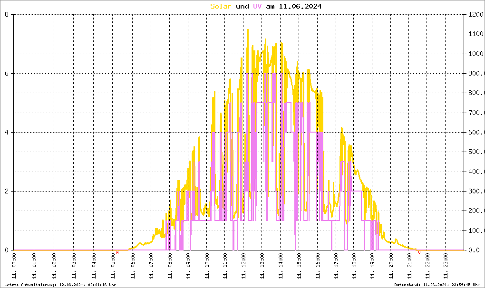Click right axis label '400.0'
Image resolution: width=485 pixels, height=288 pixels.
coord(476,172)
